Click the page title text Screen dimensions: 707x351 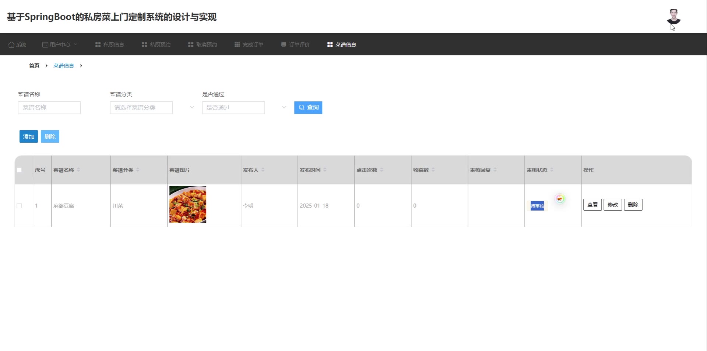click(x=112, y=17)
